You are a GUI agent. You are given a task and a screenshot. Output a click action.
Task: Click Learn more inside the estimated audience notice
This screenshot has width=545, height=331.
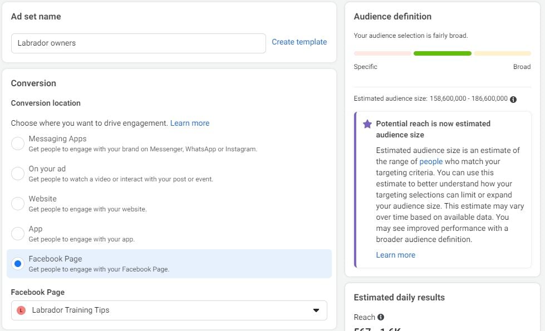(x=395, y=255)
